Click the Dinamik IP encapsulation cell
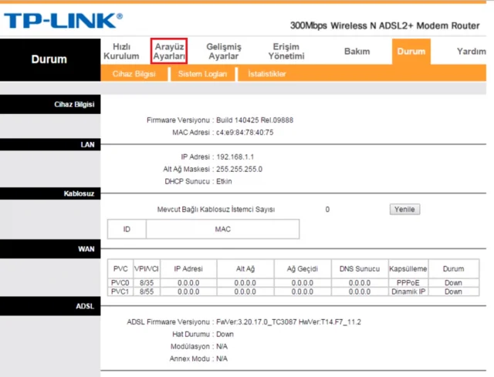The height and width of the screenshot is (377, 494). tap(408, 291)
